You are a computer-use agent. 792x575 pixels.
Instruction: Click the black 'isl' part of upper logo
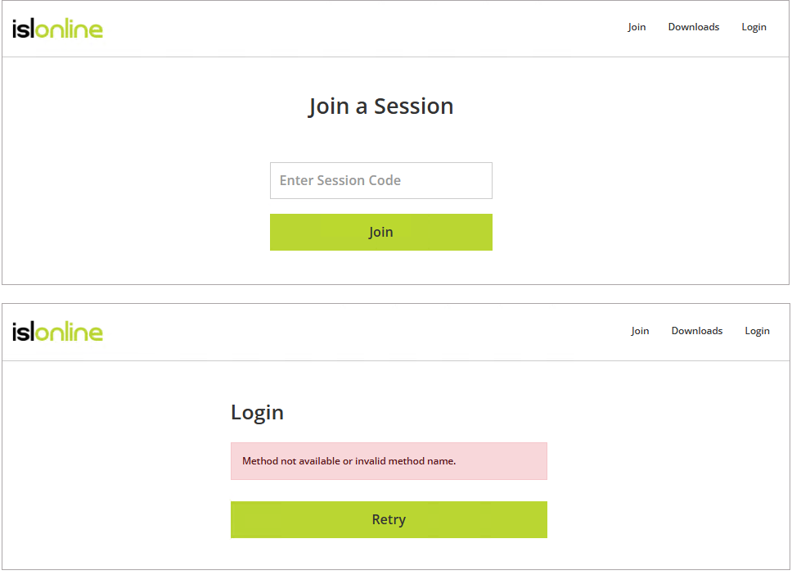[23, 29]
